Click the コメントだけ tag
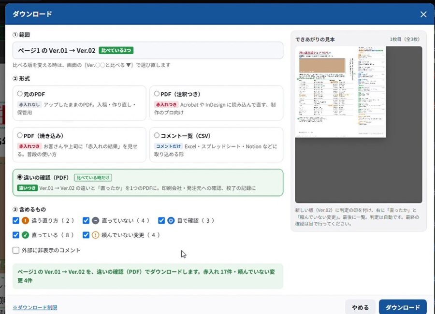 coord(168,146)
